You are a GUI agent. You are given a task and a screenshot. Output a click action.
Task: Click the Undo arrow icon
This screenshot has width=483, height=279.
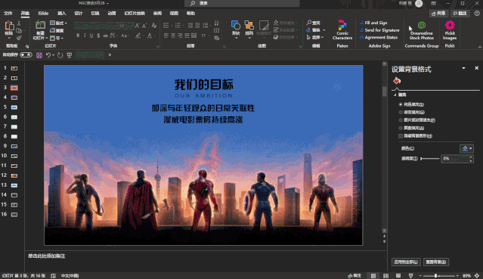tap(48, 55)
